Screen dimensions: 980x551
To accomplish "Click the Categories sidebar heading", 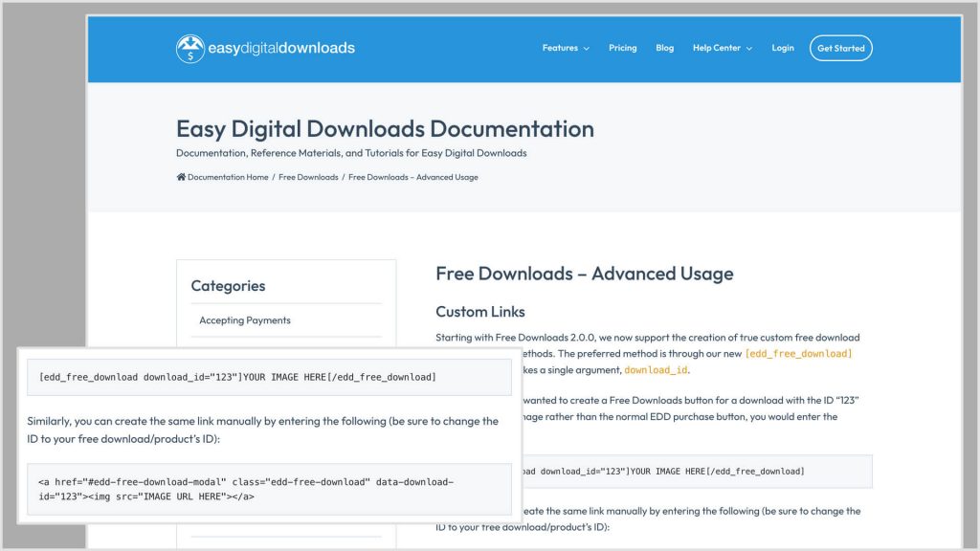I will 228,286.
